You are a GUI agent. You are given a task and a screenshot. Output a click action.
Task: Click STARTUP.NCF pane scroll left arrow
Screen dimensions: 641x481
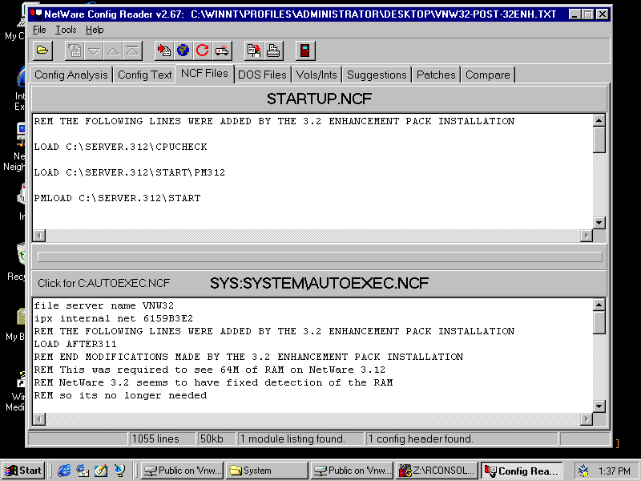(39, 235)
